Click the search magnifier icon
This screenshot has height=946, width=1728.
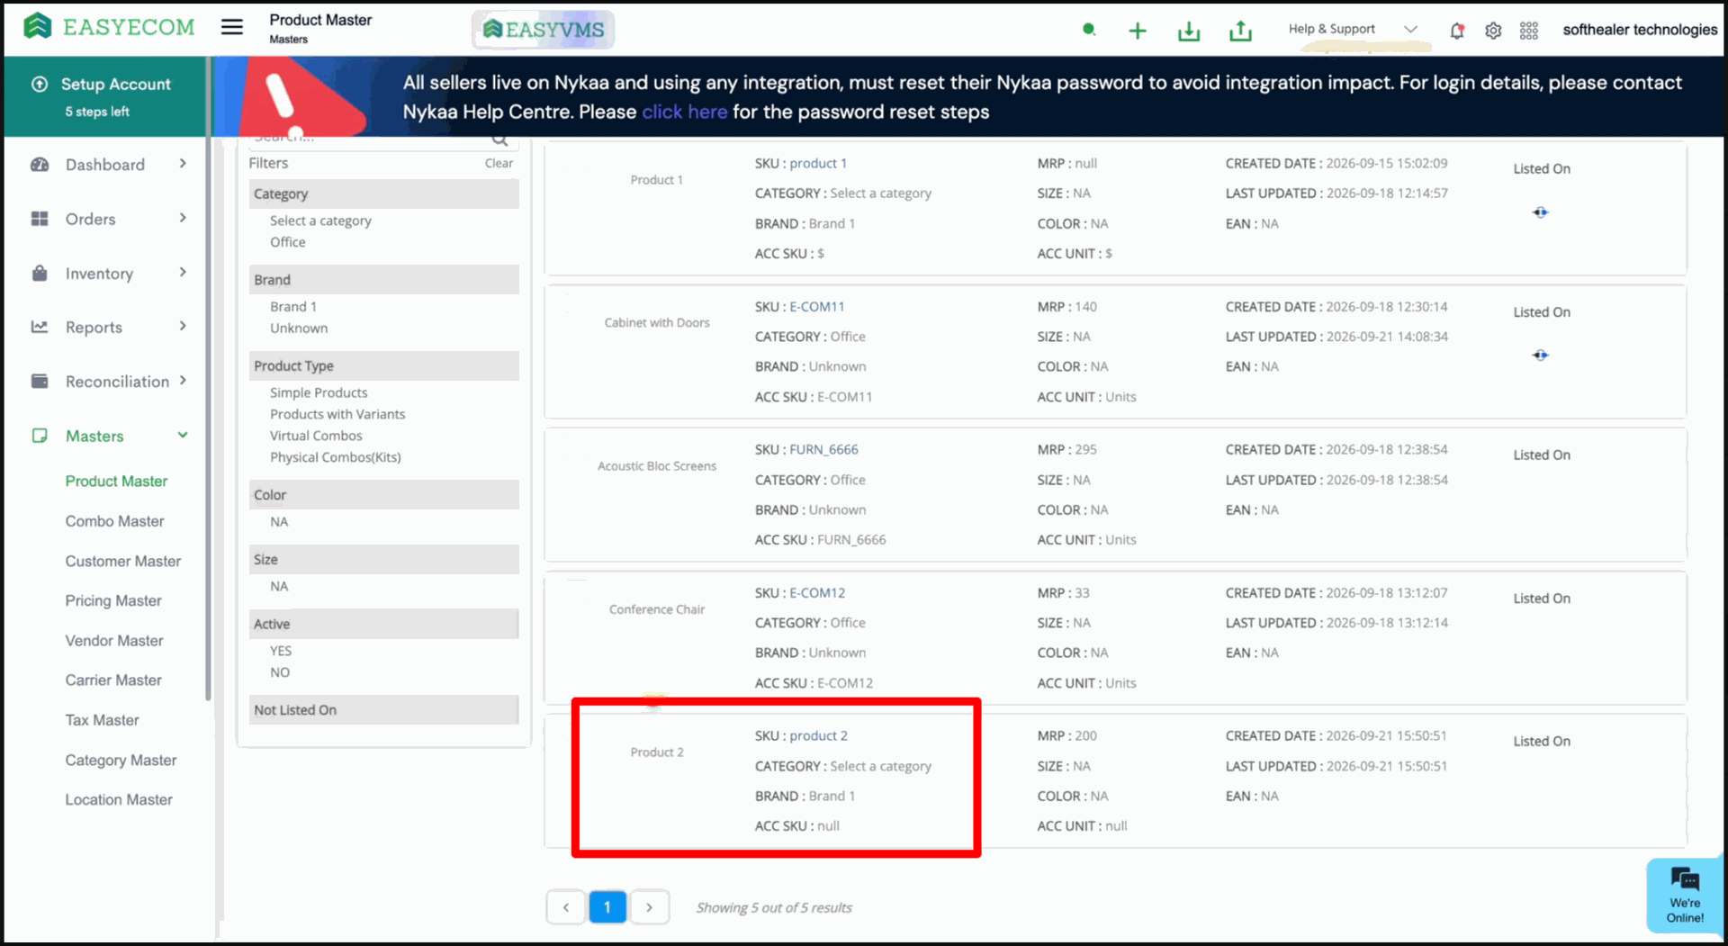[500, 140]
